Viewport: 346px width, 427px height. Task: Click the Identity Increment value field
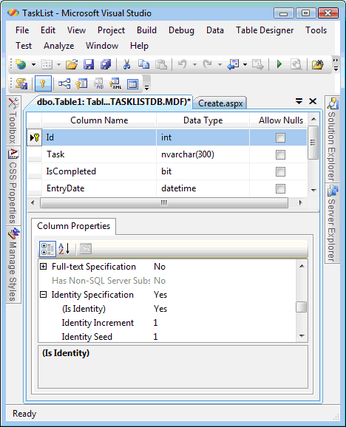coord(224,323)
